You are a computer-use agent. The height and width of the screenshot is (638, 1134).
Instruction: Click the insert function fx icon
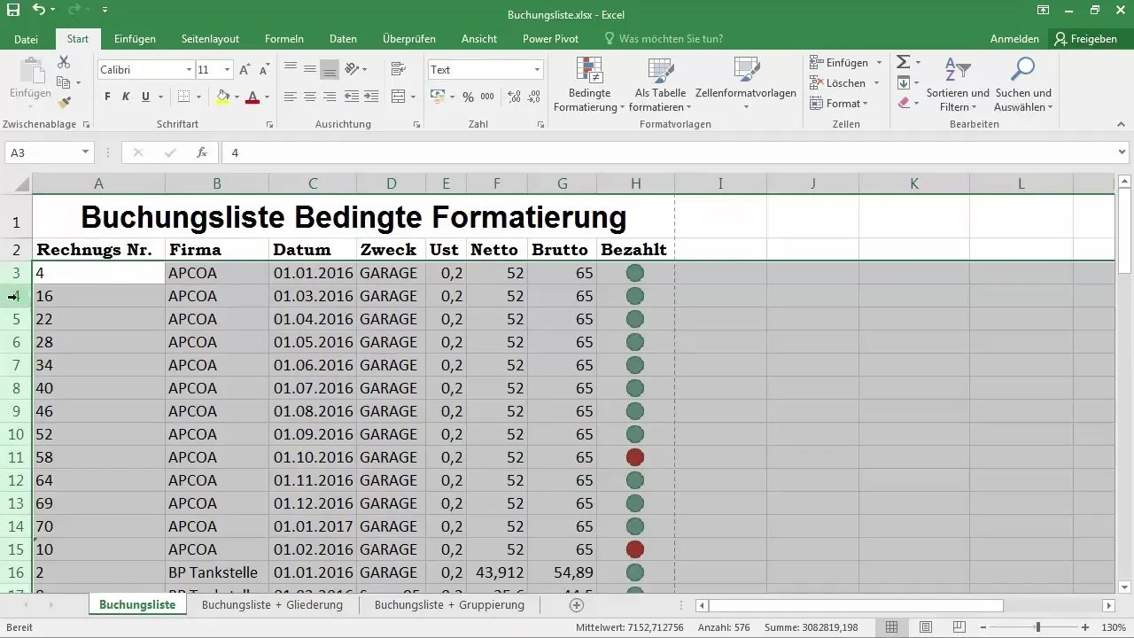coord(202,152)
